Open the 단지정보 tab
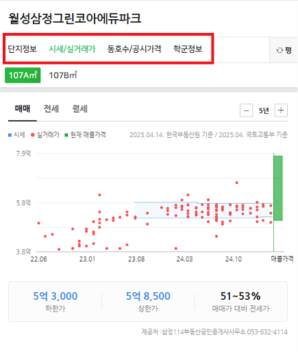Screen dimensions: 298x352 pyautogui.click(x=22, y=49)
